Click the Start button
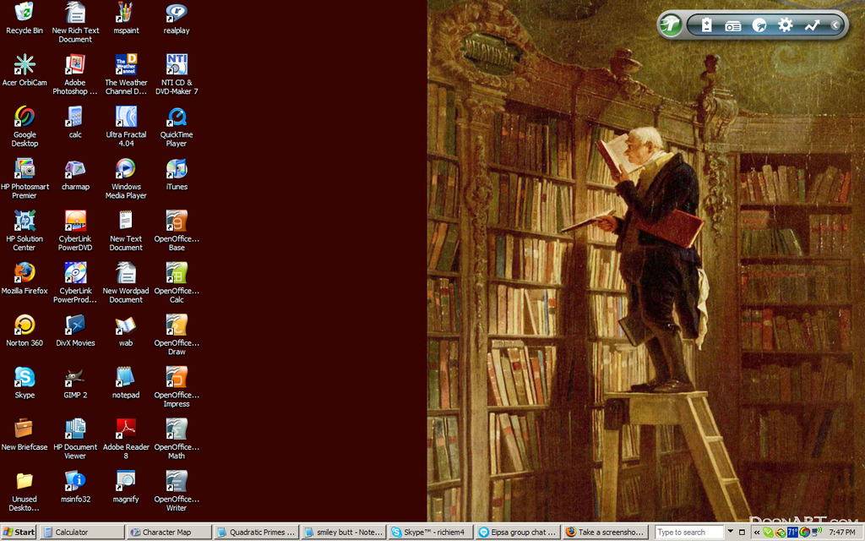 coord(19,533)
